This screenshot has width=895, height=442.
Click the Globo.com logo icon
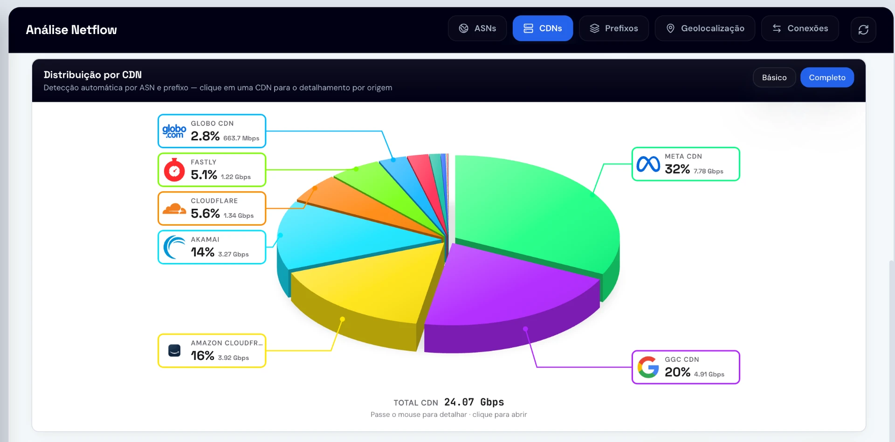(174, 131)
